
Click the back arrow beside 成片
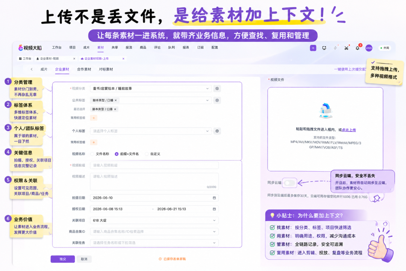pyautogui.click(x=32, y=69)
